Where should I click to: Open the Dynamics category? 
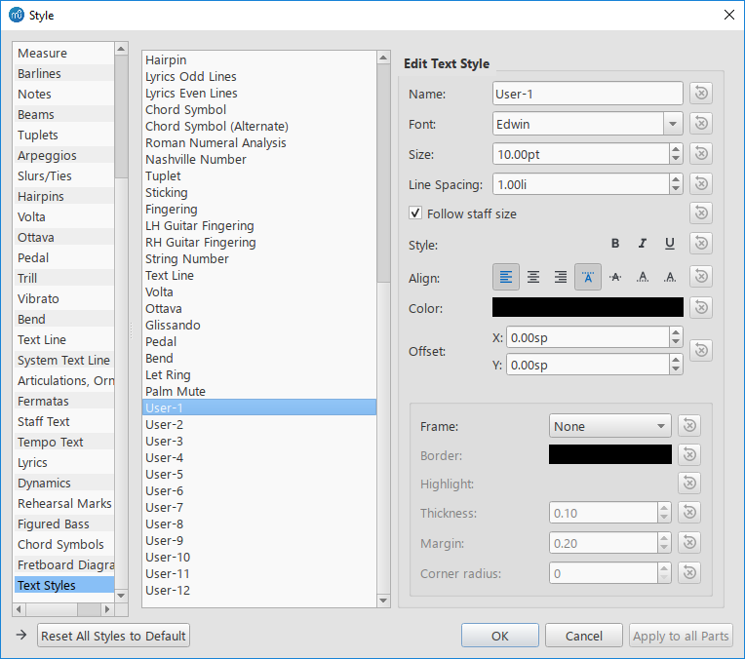pyautogui.click(x=64, y=483)
